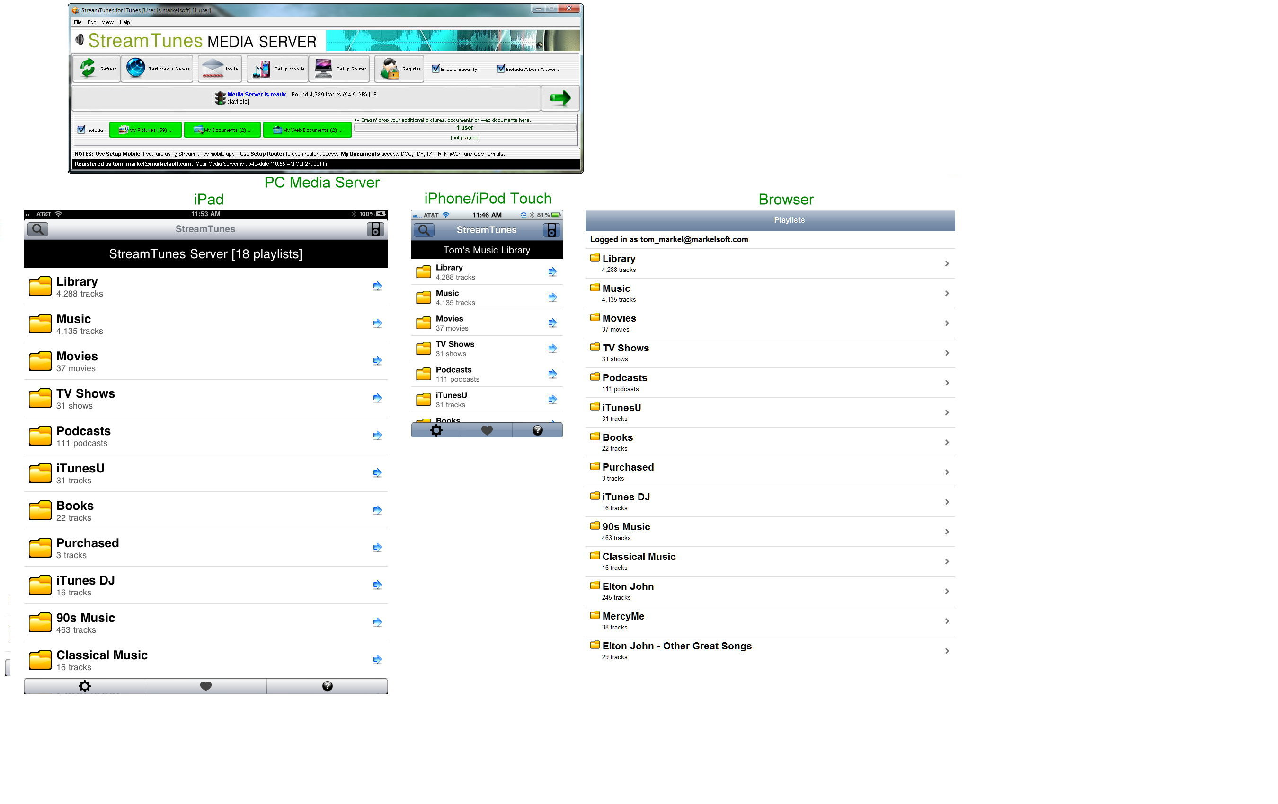Select Elton John - Other Great Songs
The width and height of the screenshot is (1278, 804).
point(770,648)
